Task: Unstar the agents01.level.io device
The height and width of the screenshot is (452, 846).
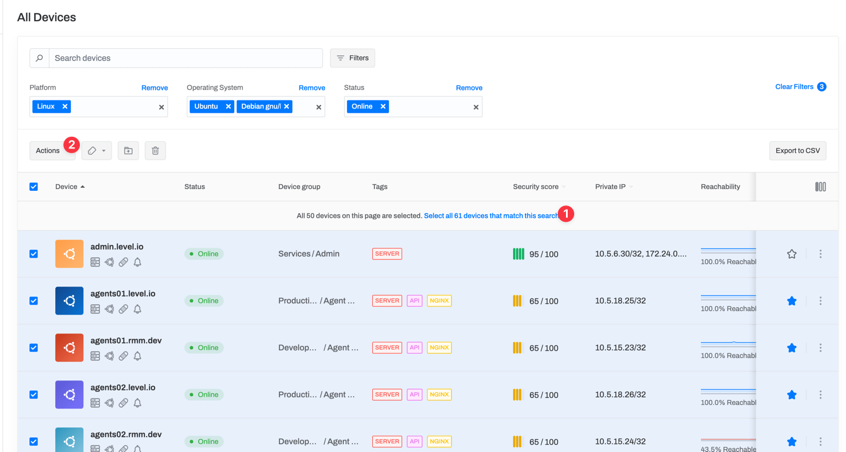Action: pos(791,301)
